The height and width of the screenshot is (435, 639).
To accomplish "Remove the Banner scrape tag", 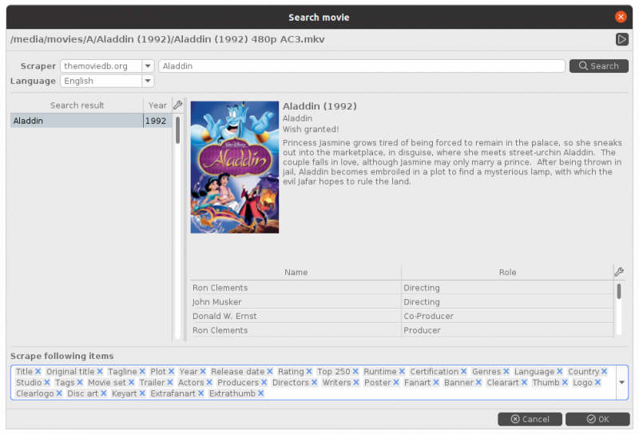I will 478,382.
